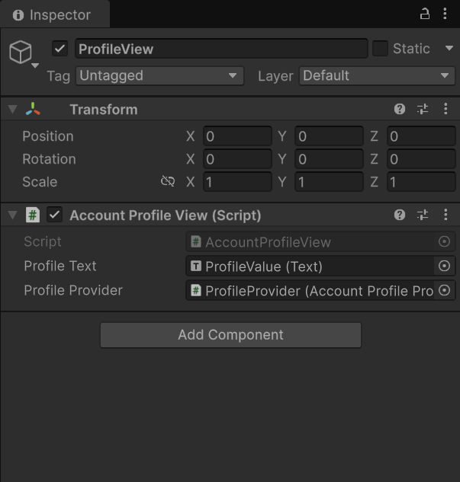Viewport: 460px width, 482px height.
Task: Select the Inspector tab
Action: [55, 14]
